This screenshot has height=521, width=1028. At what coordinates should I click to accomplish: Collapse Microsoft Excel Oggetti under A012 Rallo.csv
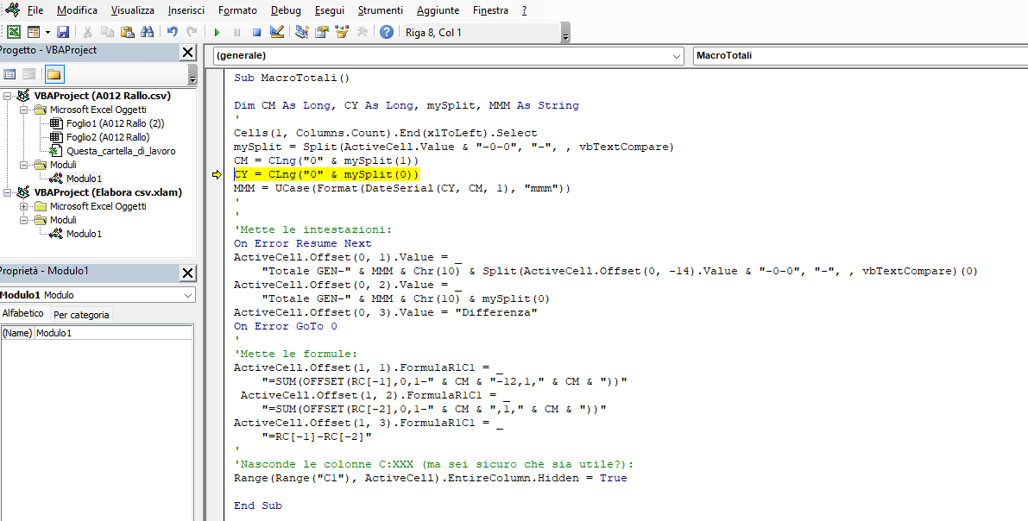pyautogui.click(x=23, y=110)
